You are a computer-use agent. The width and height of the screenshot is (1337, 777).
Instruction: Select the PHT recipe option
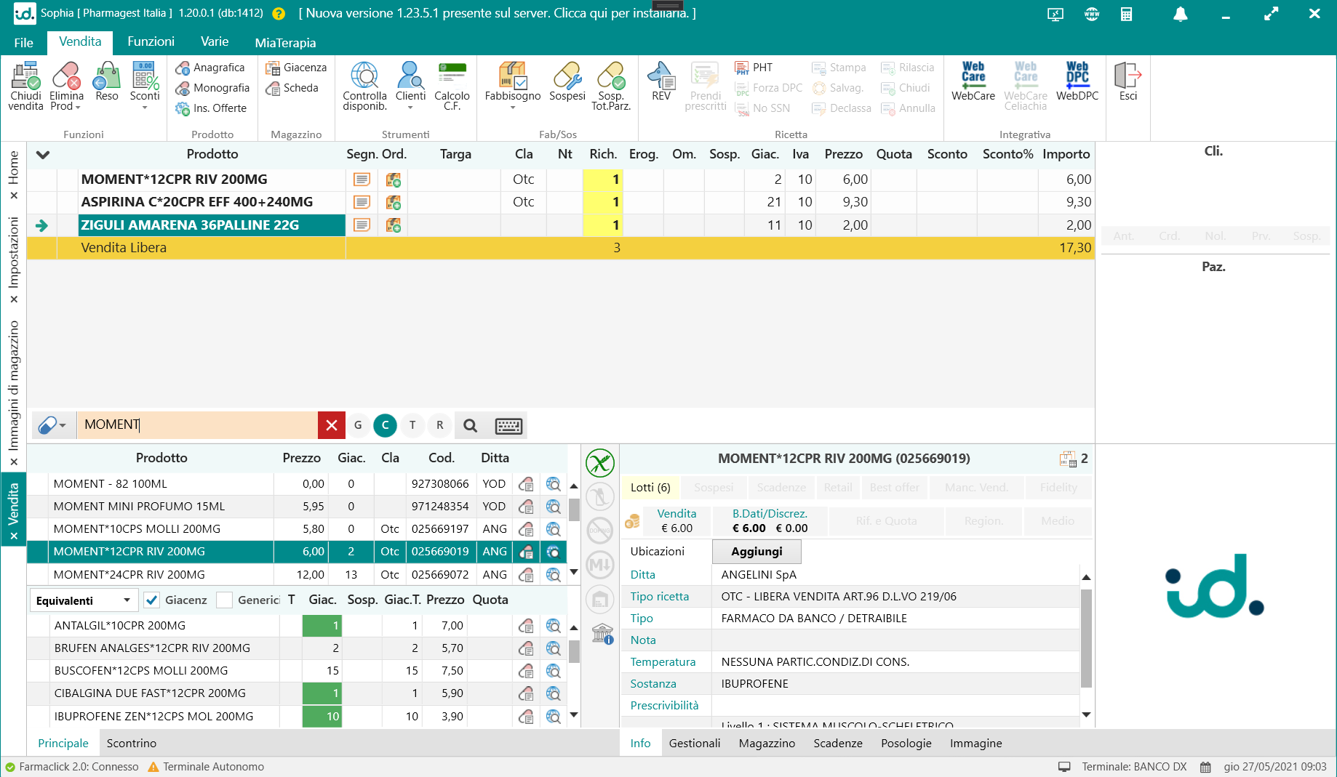(754, 68)
